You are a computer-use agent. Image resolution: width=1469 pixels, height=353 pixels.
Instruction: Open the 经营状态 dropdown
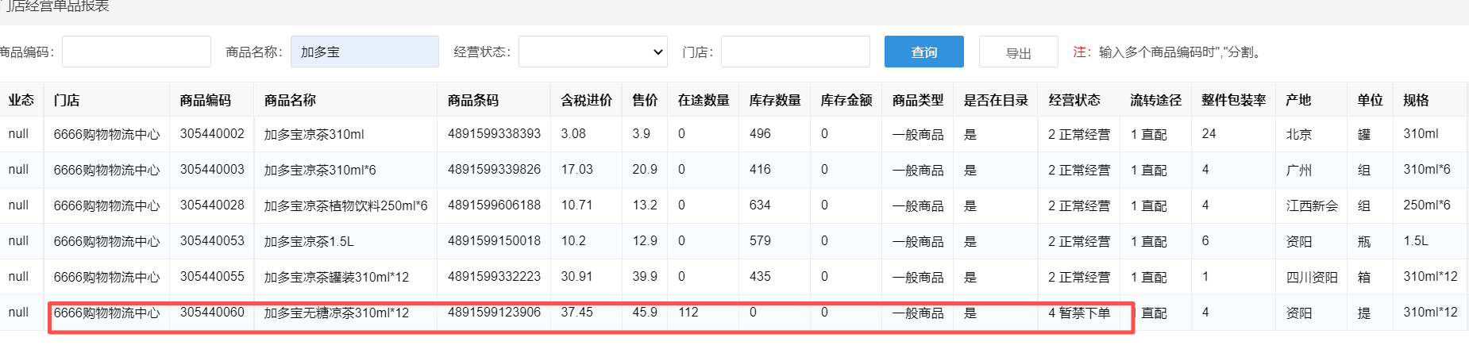point(592,52)
